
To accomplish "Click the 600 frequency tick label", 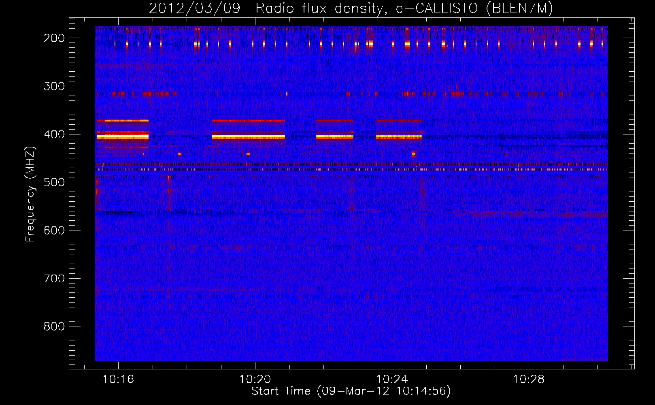I will point(54,230).
